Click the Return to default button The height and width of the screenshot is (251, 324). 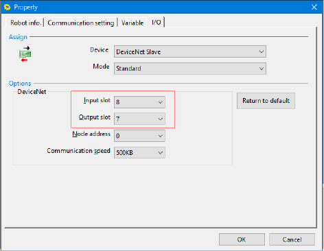point(266,101)
